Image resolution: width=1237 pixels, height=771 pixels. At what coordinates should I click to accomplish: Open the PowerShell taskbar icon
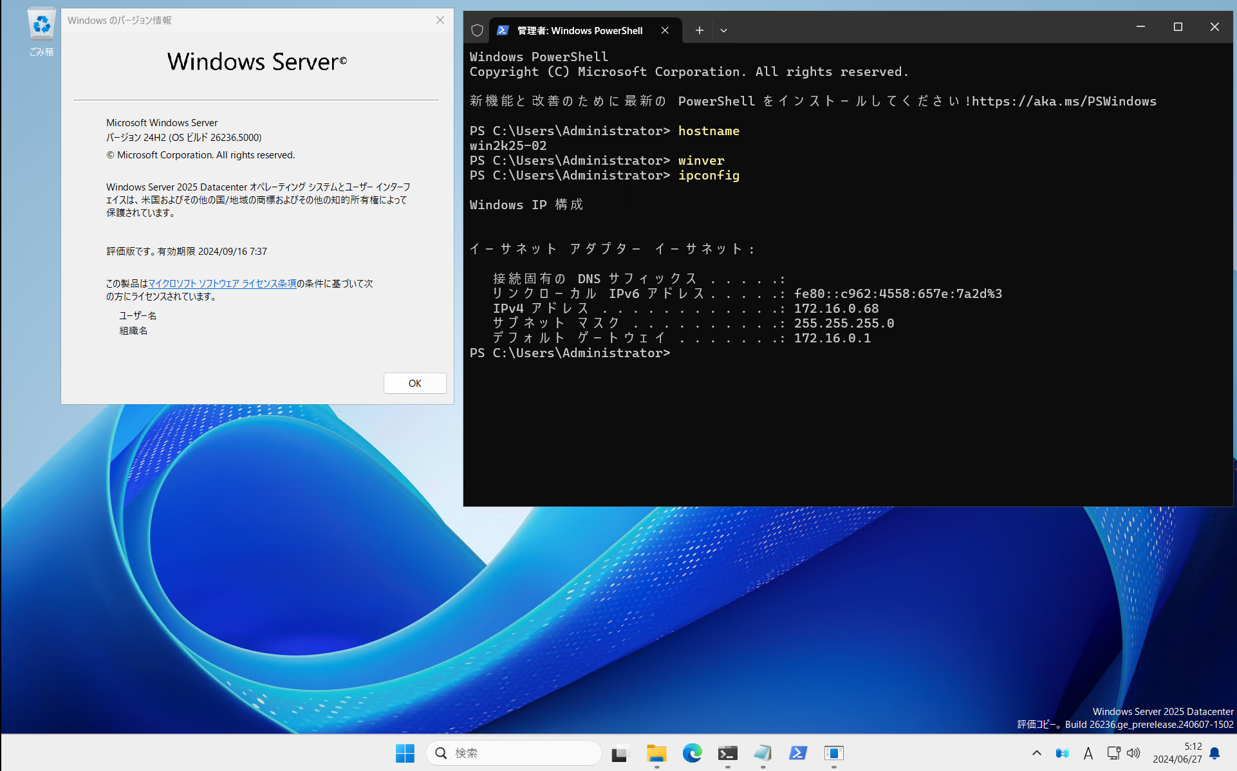coord(798,753)
